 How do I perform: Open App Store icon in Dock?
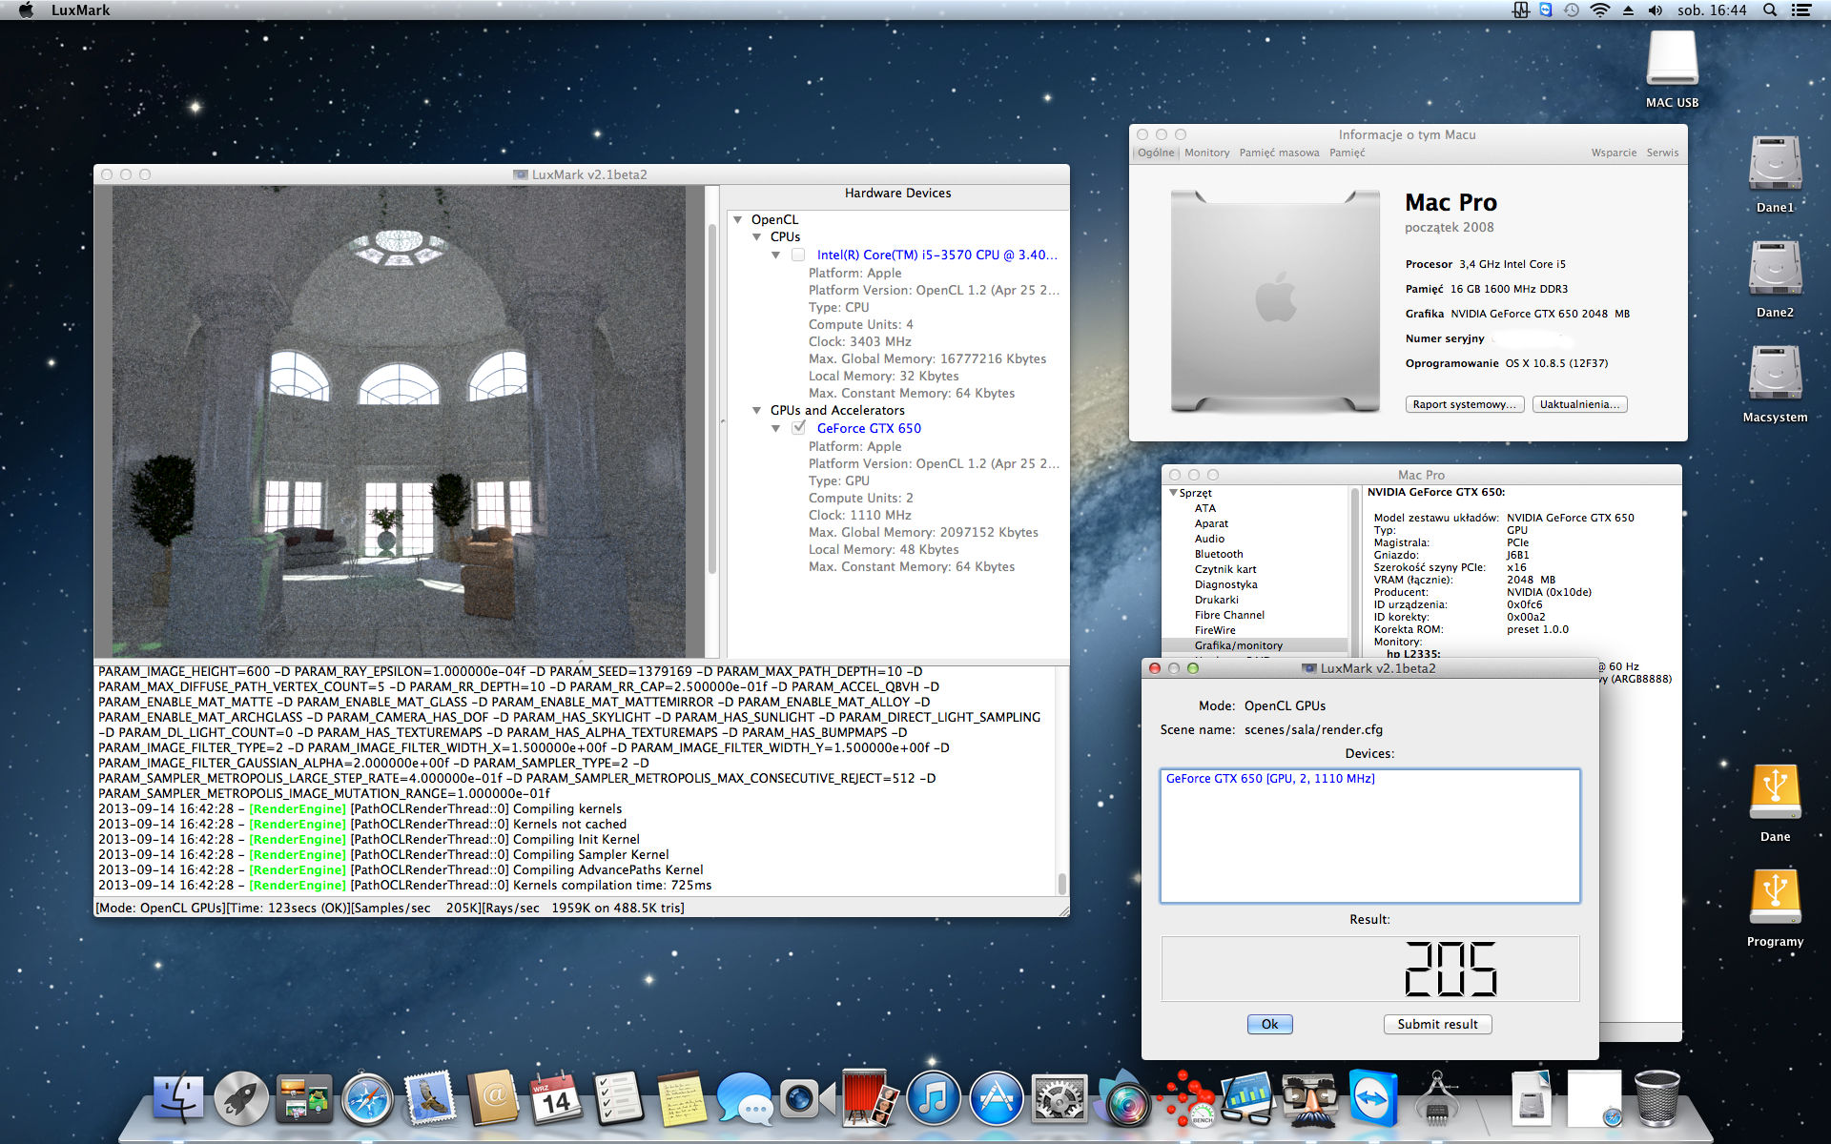point(996,1098)
